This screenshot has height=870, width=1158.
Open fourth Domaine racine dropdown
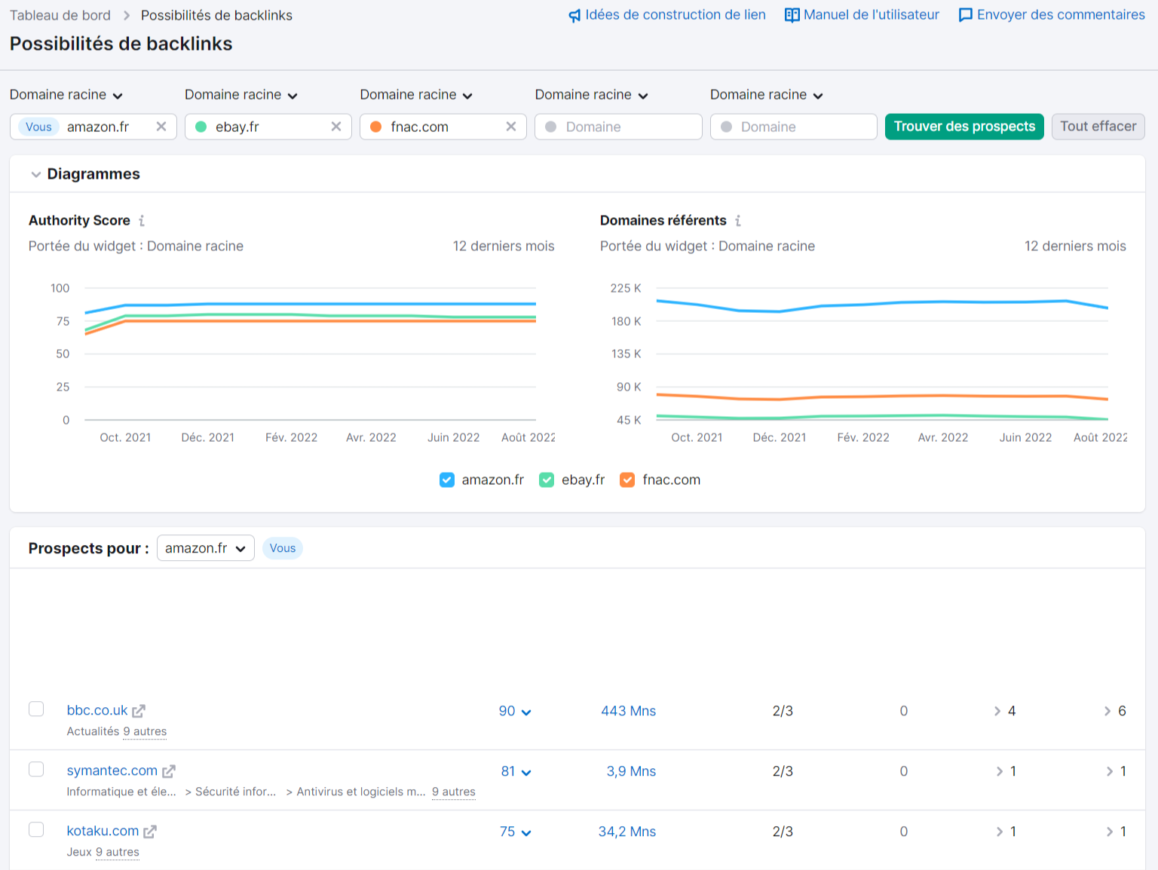(x=592, y=95)
